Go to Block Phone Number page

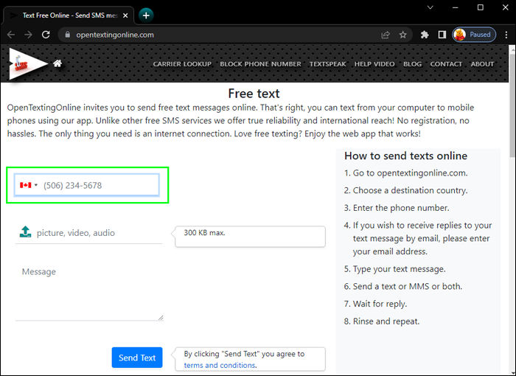coord(260,64)
